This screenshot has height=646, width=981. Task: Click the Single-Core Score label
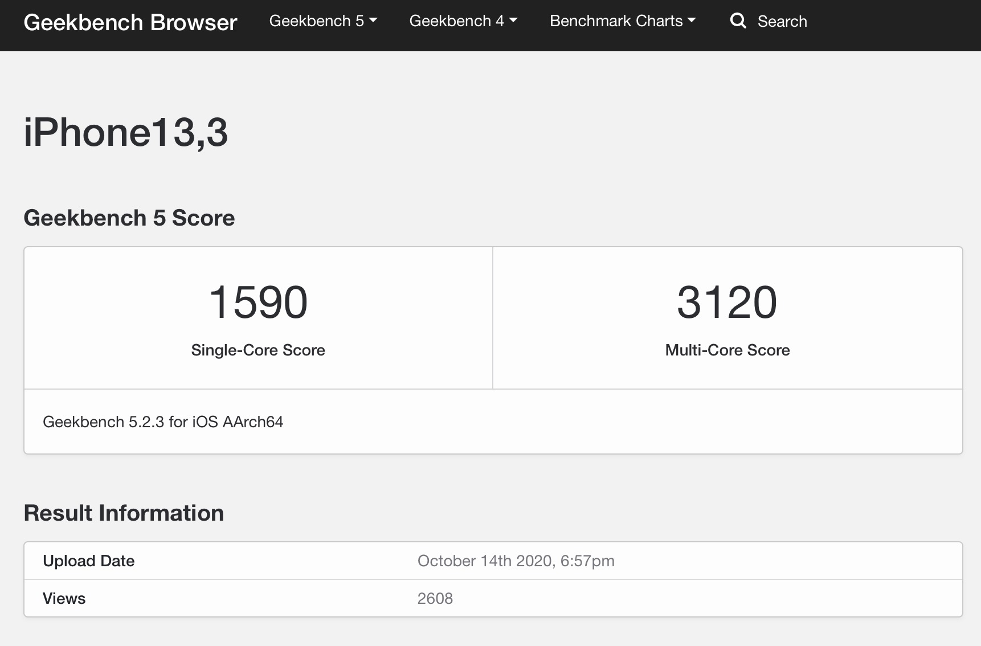tap(258, 350)
